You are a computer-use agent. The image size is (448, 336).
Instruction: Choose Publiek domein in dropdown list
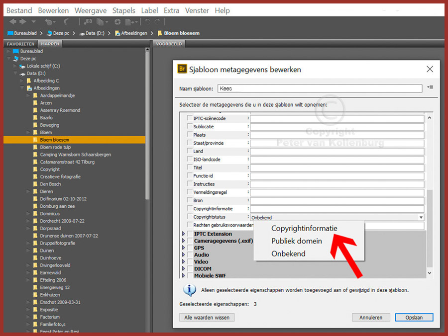[x=297, y=241]
